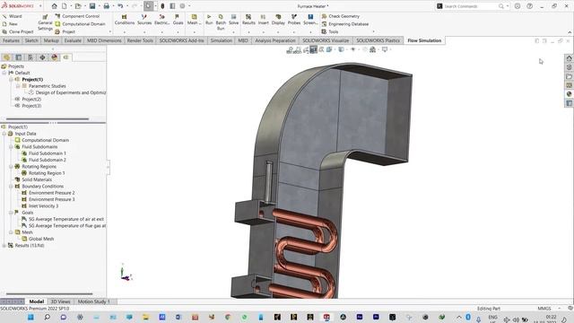Switch to Motion Study 1 tab

point(93,301)
